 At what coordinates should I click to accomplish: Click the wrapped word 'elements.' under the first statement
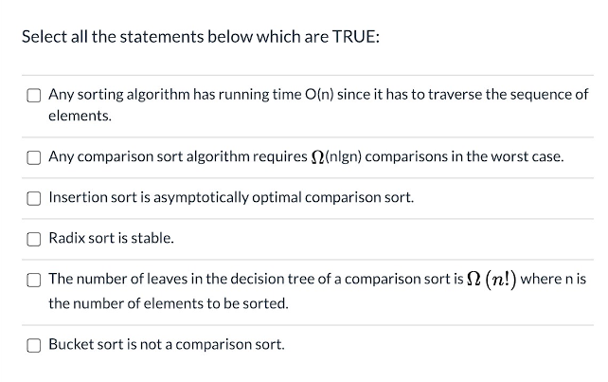coord(80,116)
